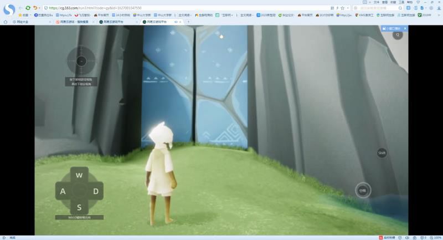The image size is (443, 240).
Task: Reload the page with green refresh icon
Action: coord(28,8)
